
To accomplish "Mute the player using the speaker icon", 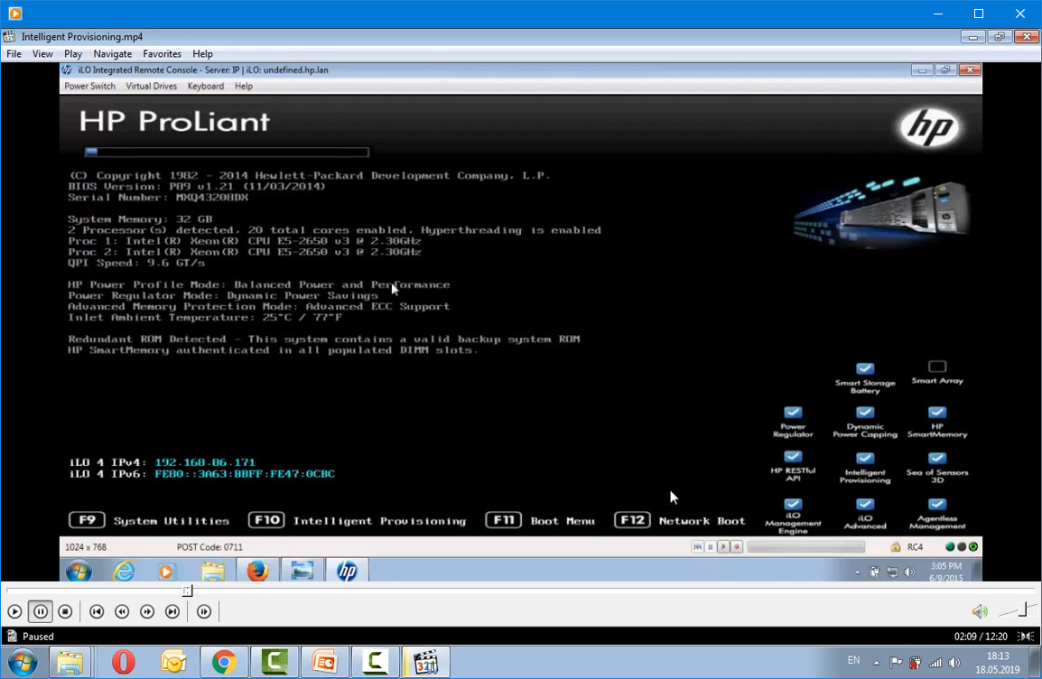I will tap(980, 611).
